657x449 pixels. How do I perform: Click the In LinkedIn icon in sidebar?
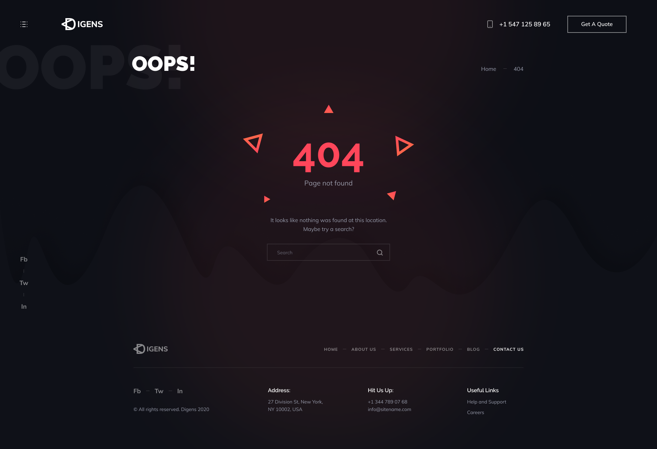pos(24,306)
